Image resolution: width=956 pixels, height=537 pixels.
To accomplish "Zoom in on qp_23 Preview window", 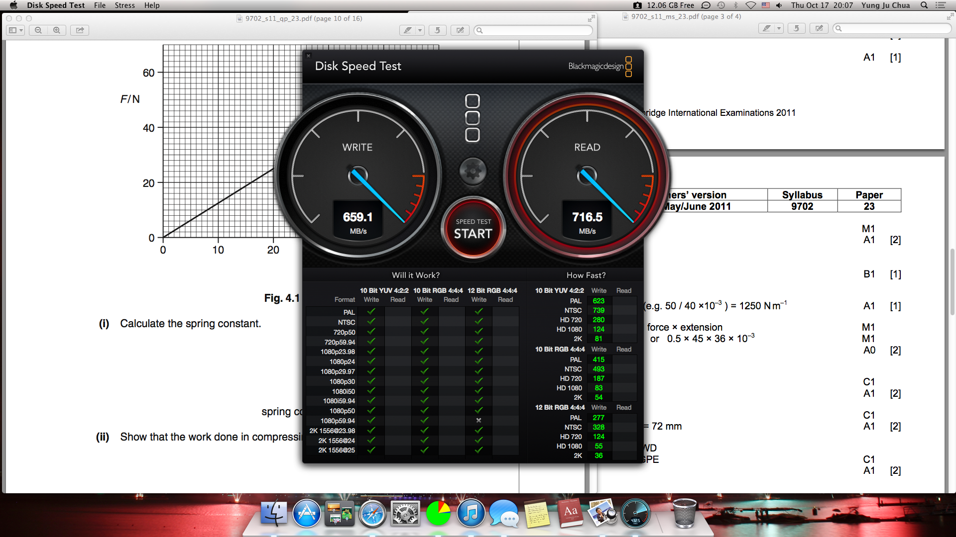I will 57,30.
